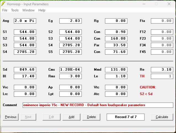Click the red CAUTION: warning text
This screenshot has height=133, width=176.
[x=148, y=87]
